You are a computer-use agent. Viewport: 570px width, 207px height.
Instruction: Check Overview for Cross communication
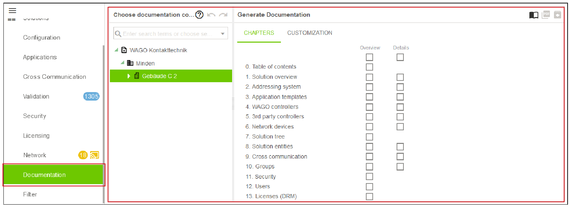pyautogui.click(x=369, y=157)
